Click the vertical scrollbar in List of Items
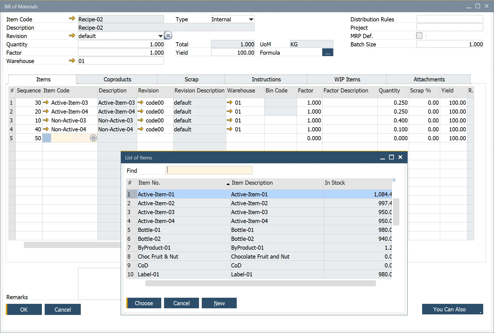The height and width of the screenshot is (333, 494). click(396, 212)
